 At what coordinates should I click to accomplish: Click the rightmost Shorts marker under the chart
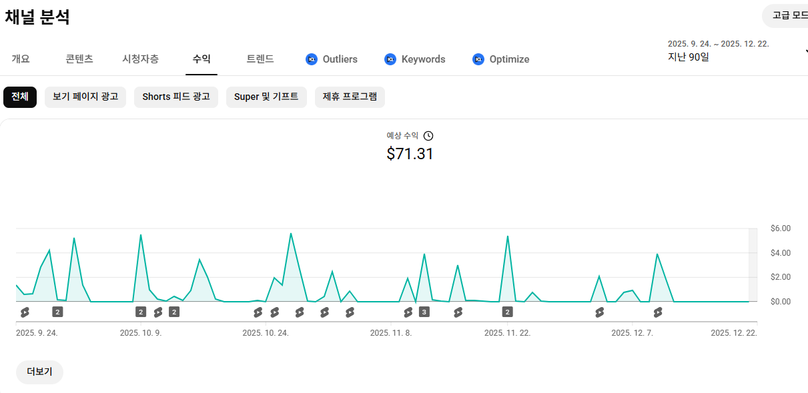[658, 312]
